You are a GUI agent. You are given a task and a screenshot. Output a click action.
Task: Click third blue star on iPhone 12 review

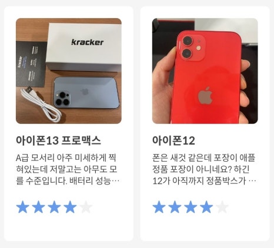(x=191, y=207)
